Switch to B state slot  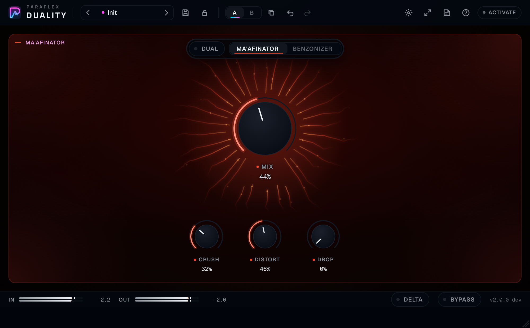click(252, 13)
